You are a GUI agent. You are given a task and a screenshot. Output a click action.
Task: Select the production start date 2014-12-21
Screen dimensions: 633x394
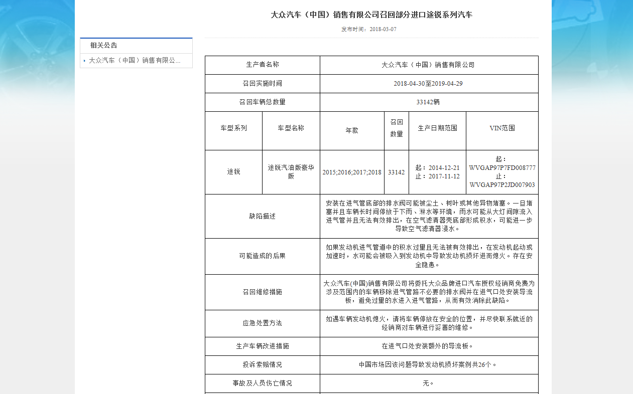(x=444, y=168)
